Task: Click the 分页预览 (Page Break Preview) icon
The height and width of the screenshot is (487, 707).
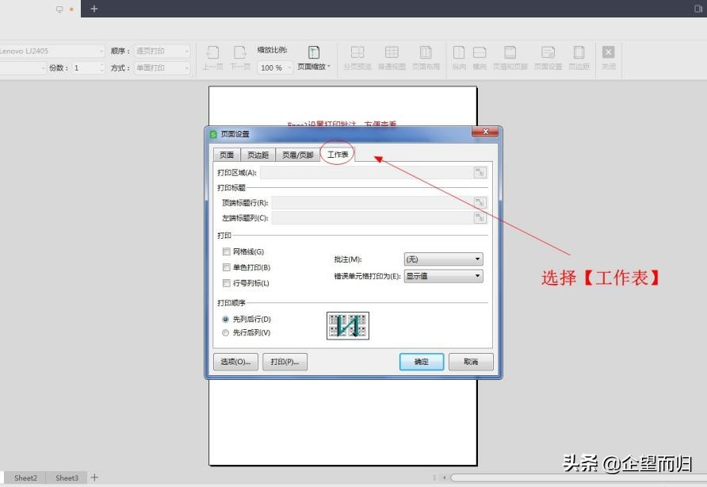Action: pos(357,56)
